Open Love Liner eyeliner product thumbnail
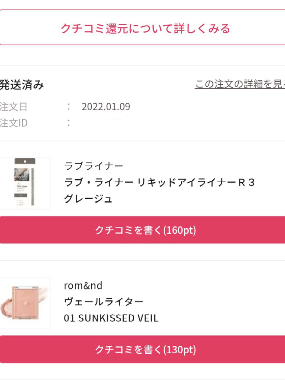285x380 pixels. point(25,183)
